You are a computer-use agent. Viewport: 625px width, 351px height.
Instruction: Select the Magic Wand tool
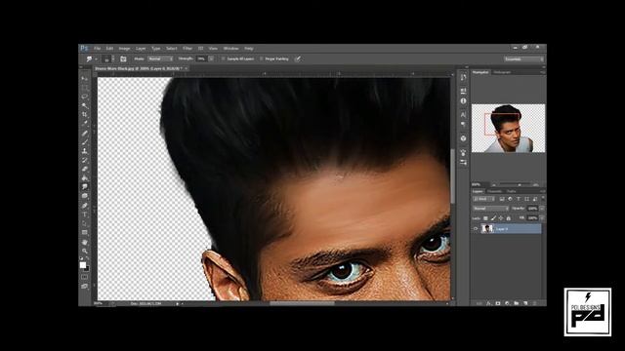coord(85,106)
